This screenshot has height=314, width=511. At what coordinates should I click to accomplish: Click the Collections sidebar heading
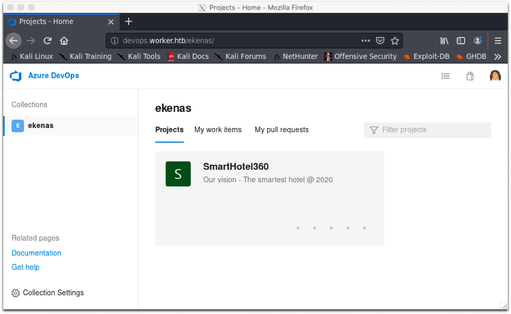[29, 104]
